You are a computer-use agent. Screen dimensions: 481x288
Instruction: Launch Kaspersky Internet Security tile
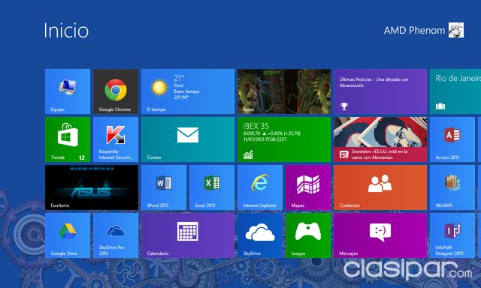point(116,139)
